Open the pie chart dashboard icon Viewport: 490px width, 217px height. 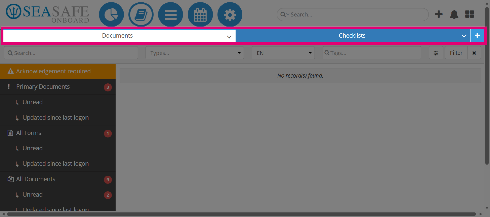point(111,15)
